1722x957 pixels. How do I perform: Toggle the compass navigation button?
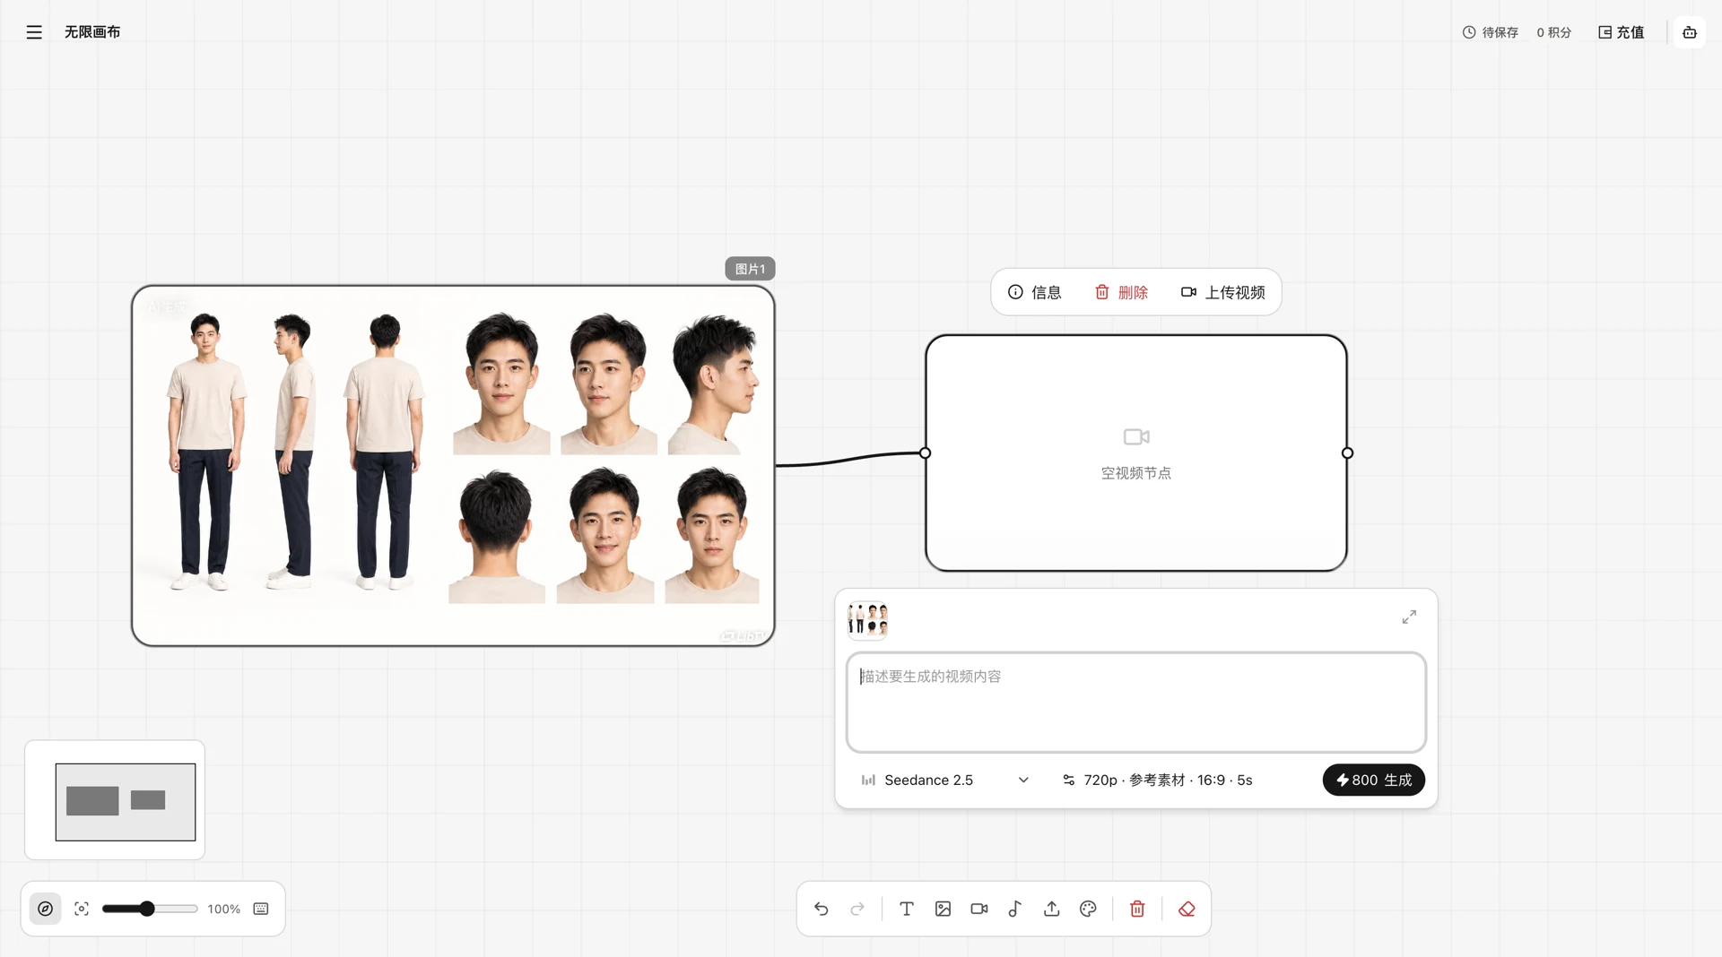point(46,909)
